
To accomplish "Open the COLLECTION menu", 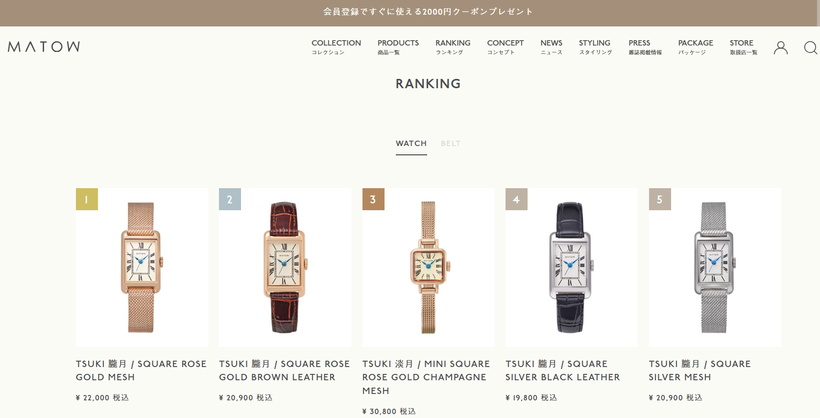I will click(x=336, y=47).
